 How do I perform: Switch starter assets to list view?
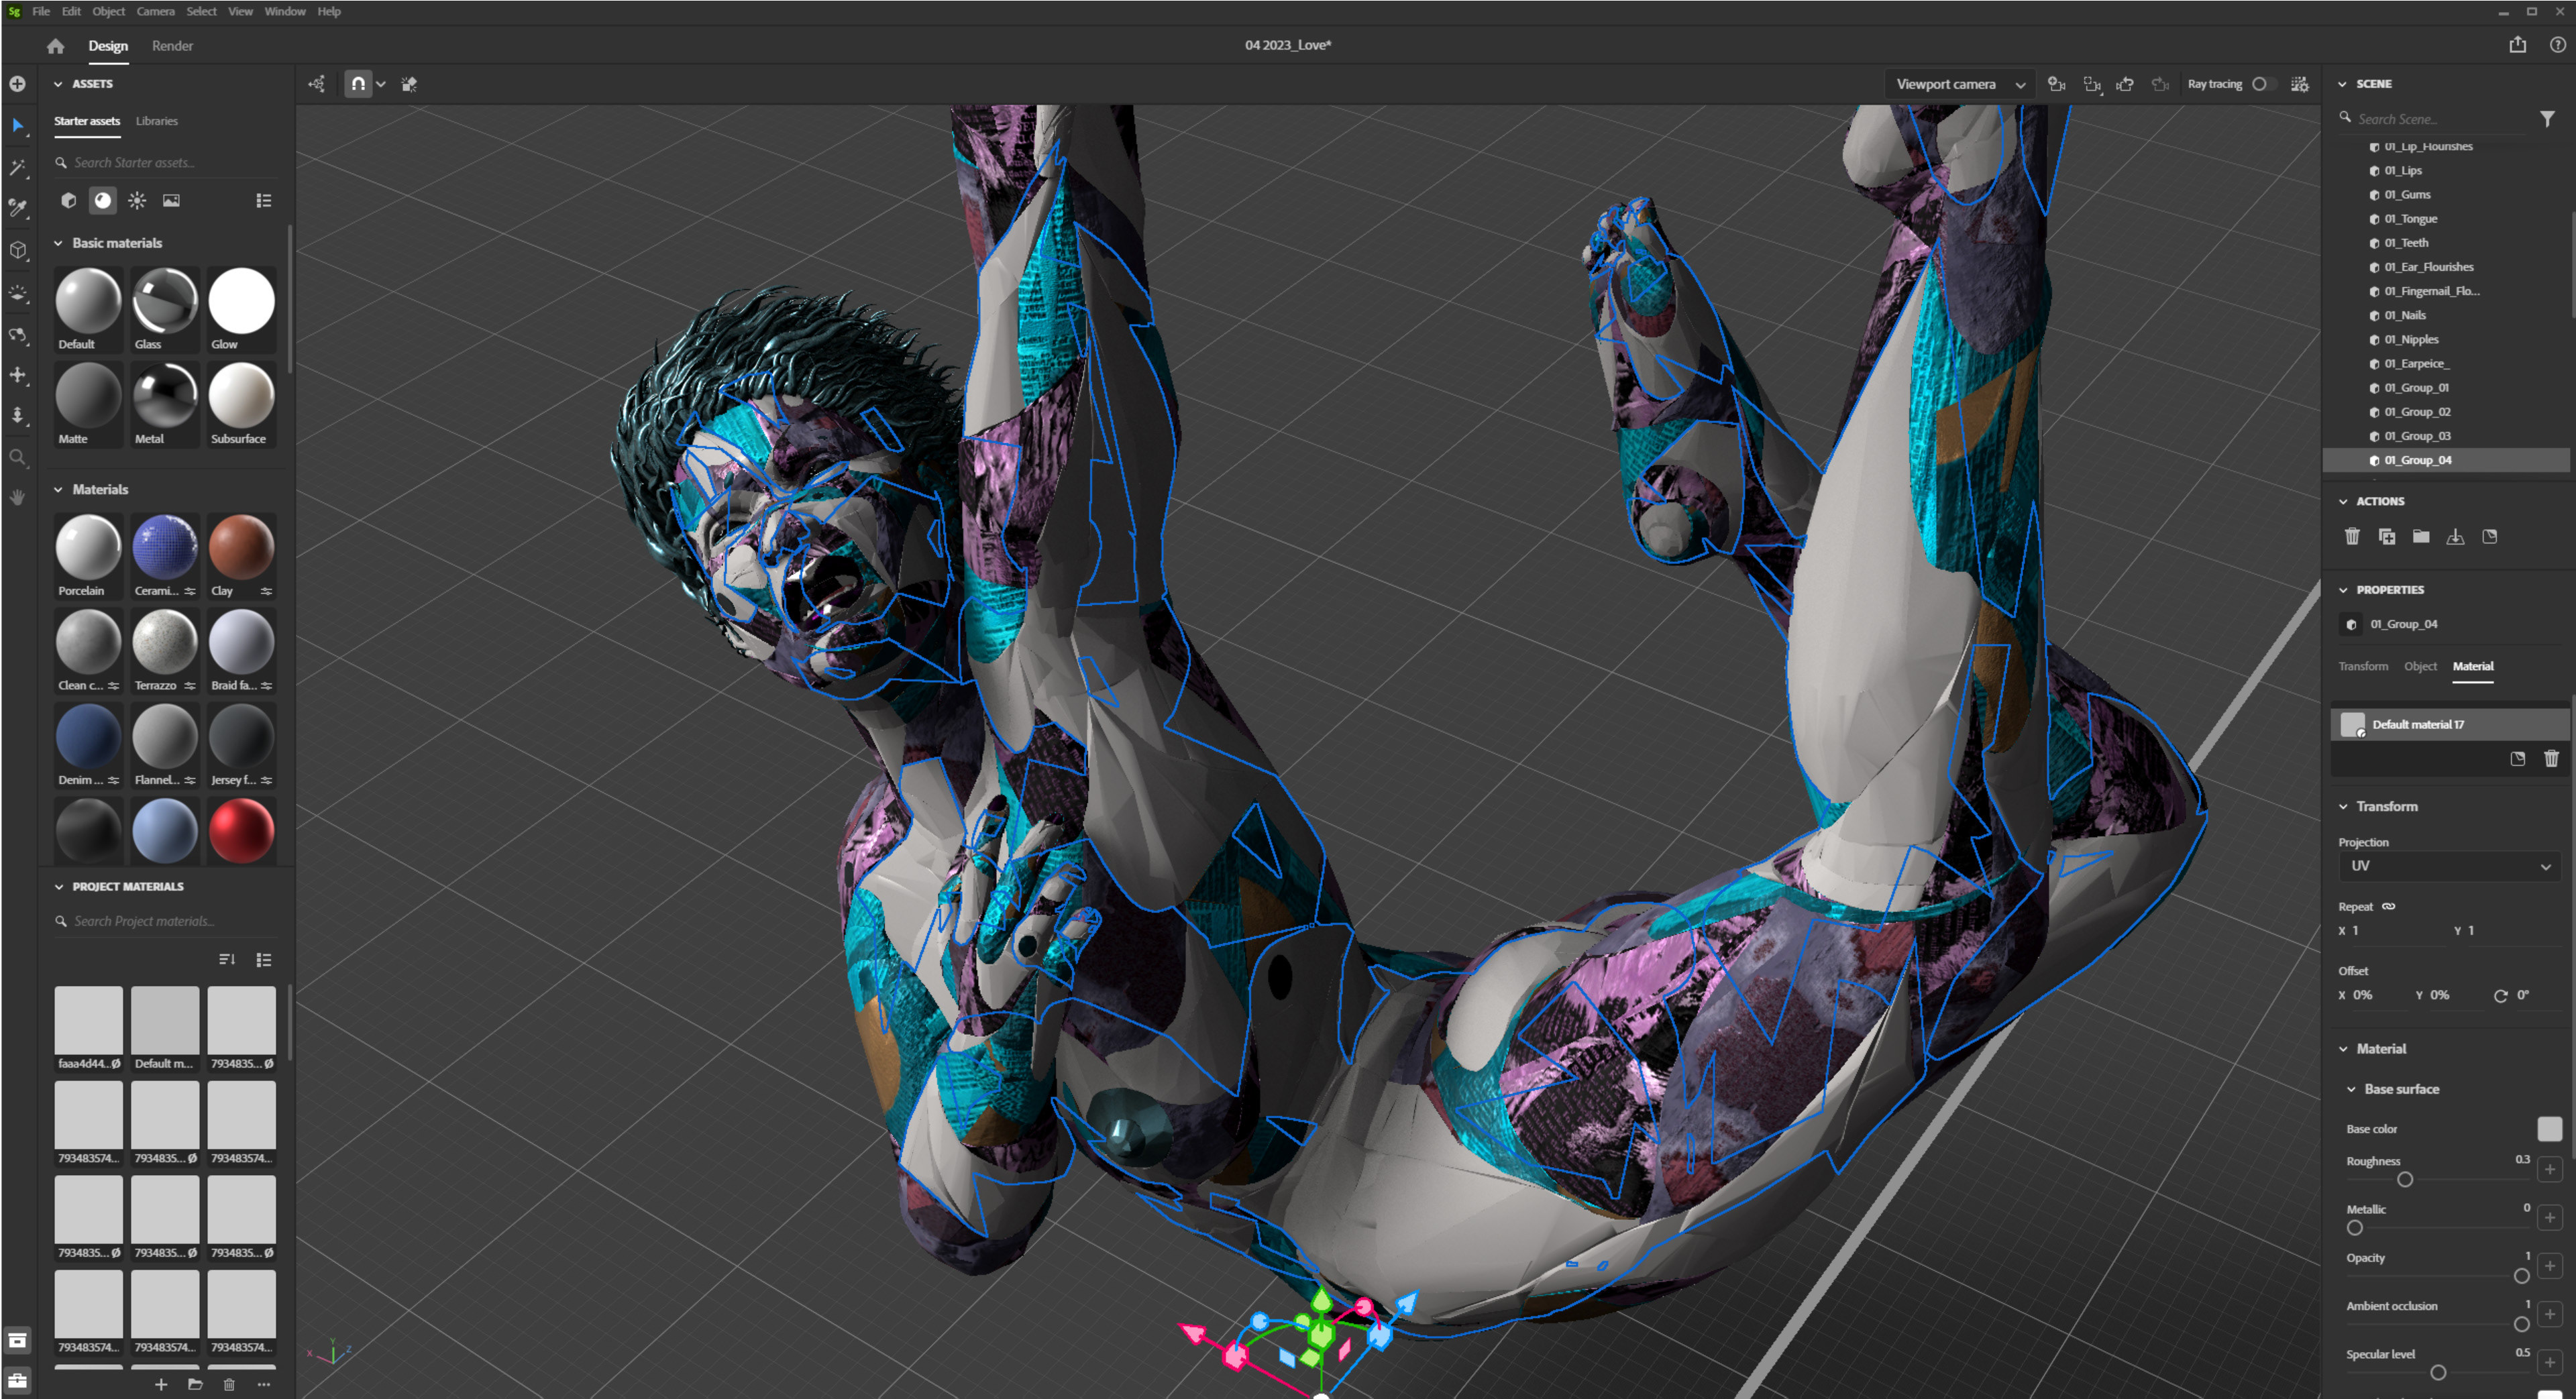tap(263, 200)
